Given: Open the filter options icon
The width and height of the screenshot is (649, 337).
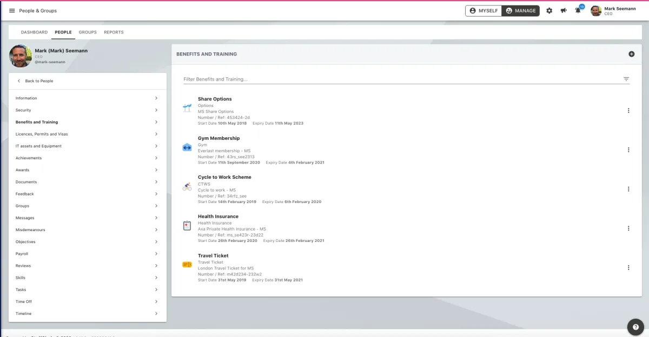Looking at the screenshot, I should pos(626,79).
